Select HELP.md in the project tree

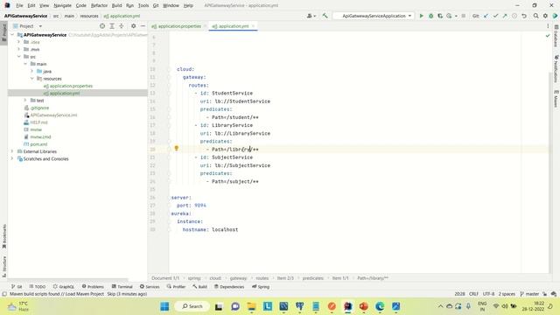point(38,122)
